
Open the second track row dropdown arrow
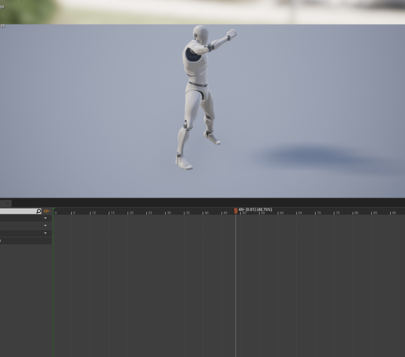[x=45, y=226]
